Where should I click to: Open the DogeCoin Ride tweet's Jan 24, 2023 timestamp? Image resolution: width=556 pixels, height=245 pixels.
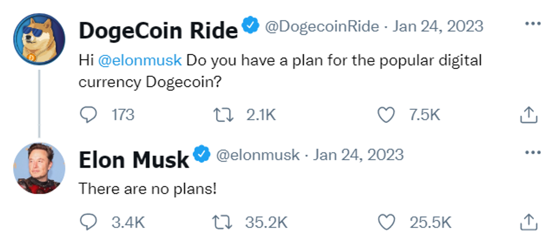[438, 26]
